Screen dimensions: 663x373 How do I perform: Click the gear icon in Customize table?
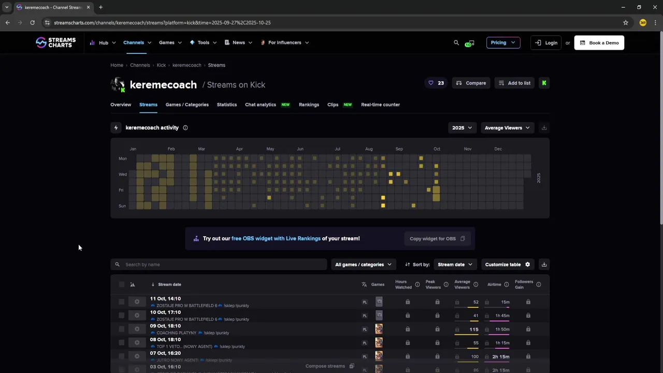coord(528,264)
